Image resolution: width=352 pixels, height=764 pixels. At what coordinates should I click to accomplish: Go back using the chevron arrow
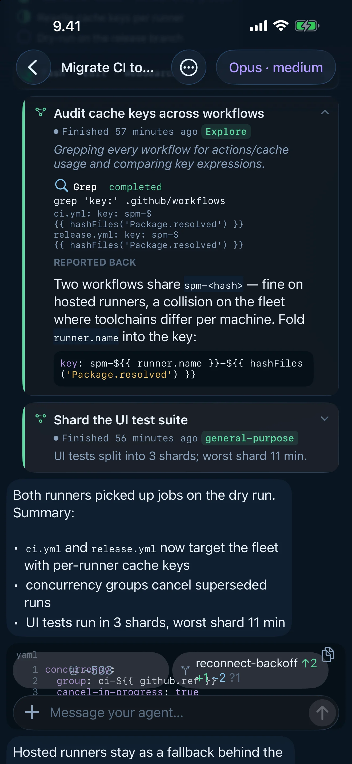coord(33,67)
